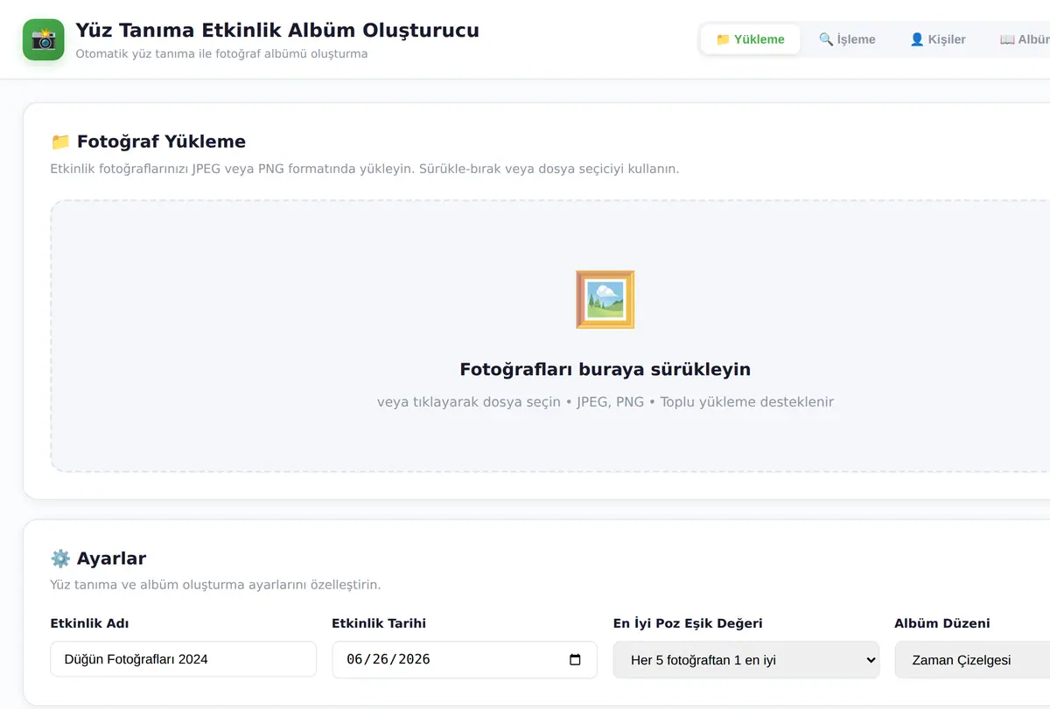Click the folder icon beside Fotoğraf Yükleme

pos(60,142)
